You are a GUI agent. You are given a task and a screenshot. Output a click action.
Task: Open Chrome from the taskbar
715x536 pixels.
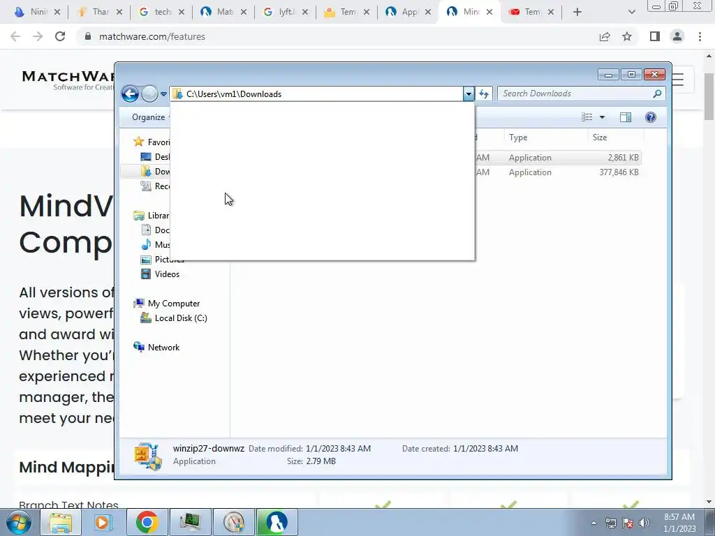147,522
